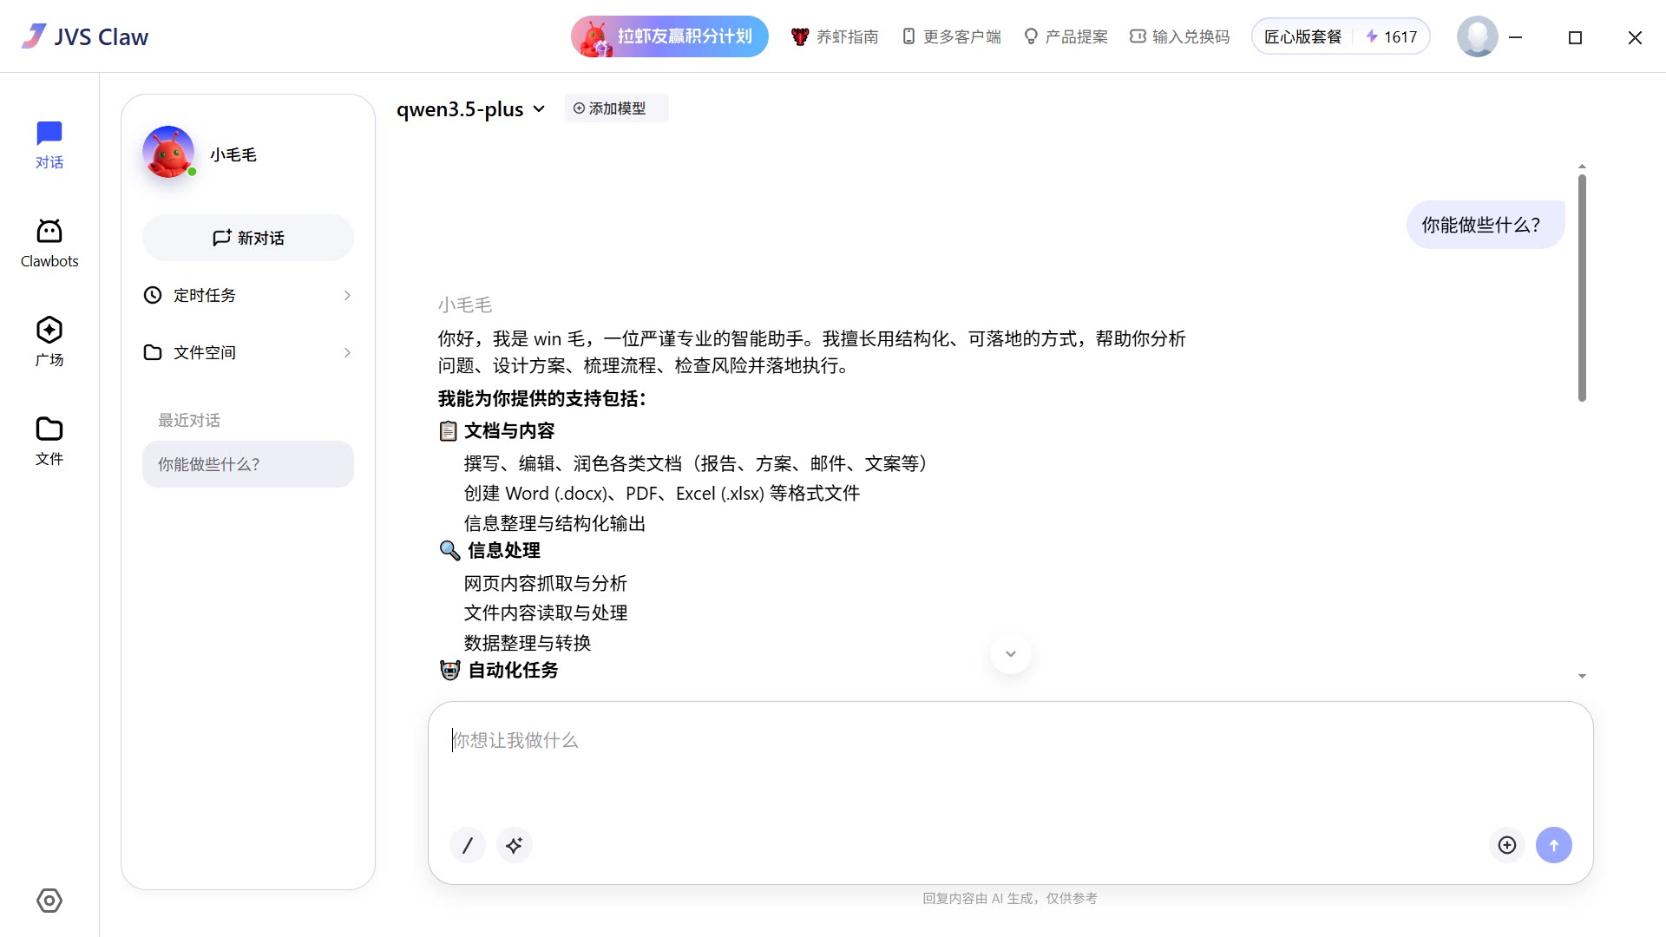Screen dimensions: 1666x937
Task: Click the slash command button in input box
Action: 468,845
